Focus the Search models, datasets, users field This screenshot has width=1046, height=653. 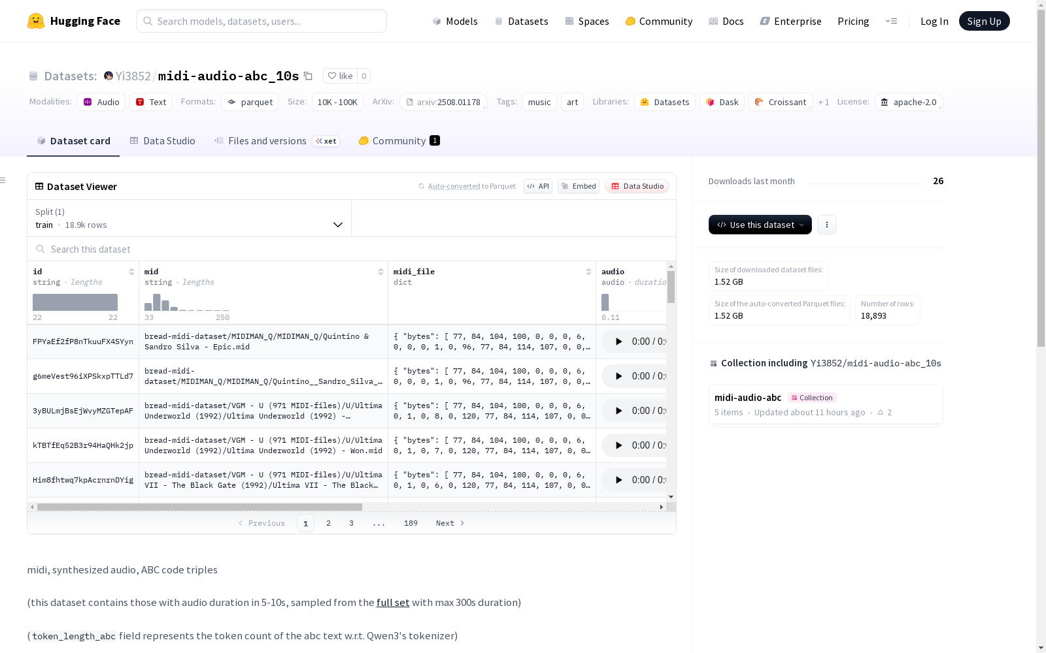(x=261, y=21)
